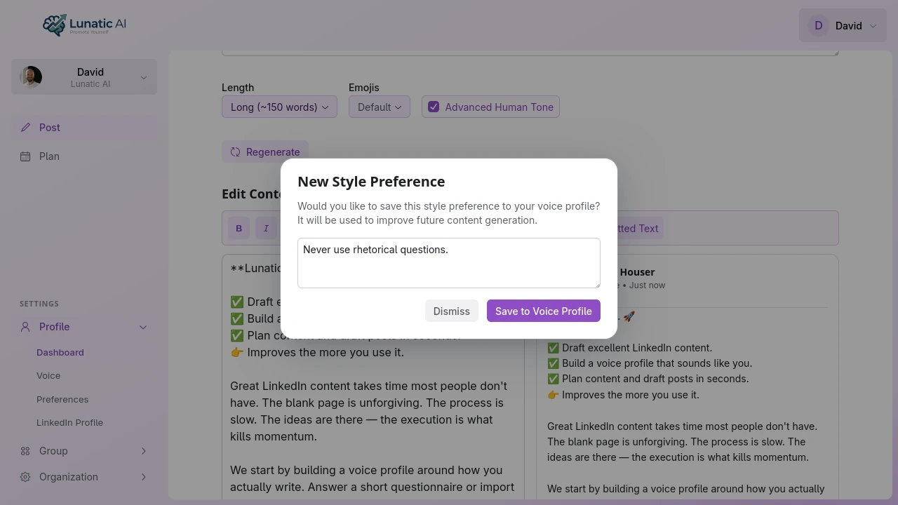Click the gear icon beside Organization

(25, 477)
